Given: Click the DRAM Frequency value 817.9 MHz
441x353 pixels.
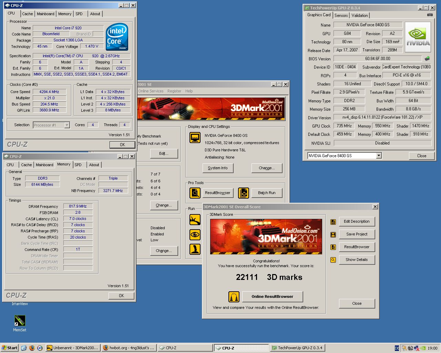Looking at the screenshot, I should point(78,206).
